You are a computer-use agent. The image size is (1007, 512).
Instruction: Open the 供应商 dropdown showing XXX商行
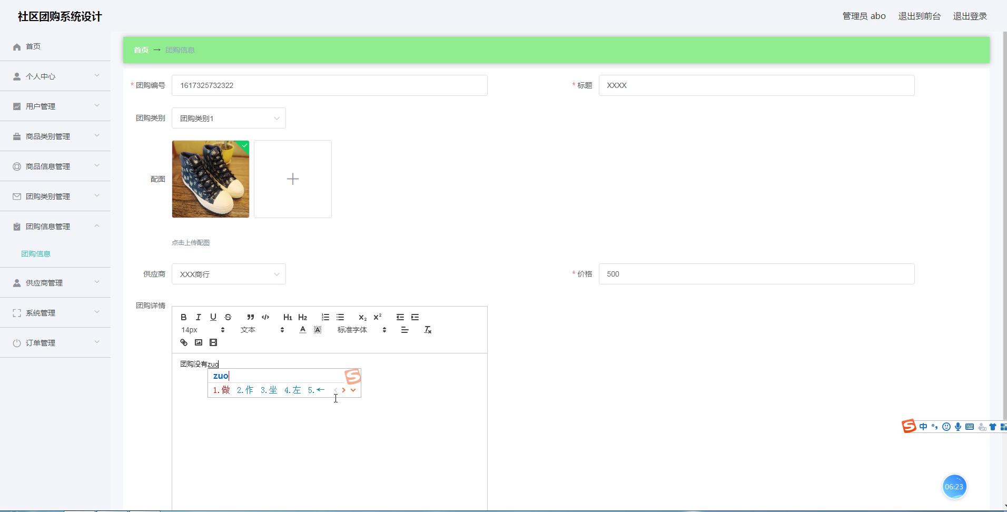229,274
